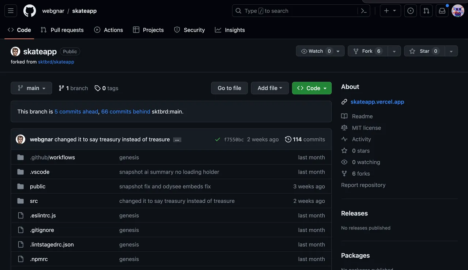
Task: View the 0 tags link
Action: coord(106,88)
